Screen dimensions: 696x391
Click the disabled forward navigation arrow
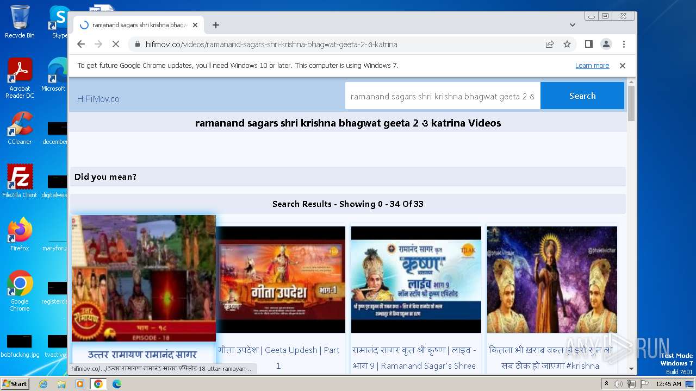(x=98, y=44)
